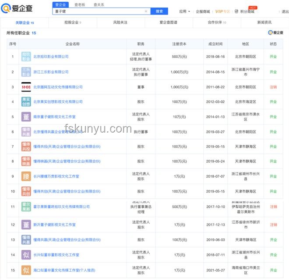Click the 成立时间 column header
289x280 pixels.
coord(215,44)
